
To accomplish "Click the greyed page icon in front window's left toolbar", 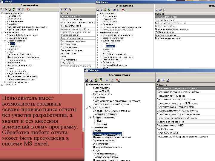I will pos(112,80).
